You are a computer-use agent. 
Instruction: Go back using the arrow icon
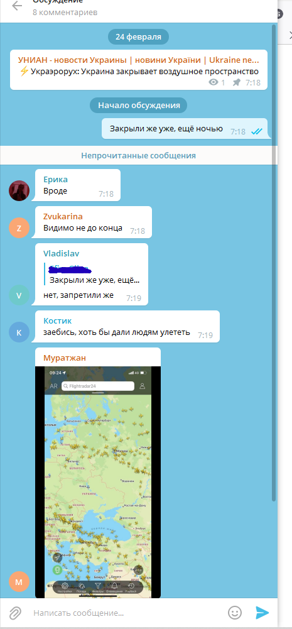click(17, 6)
